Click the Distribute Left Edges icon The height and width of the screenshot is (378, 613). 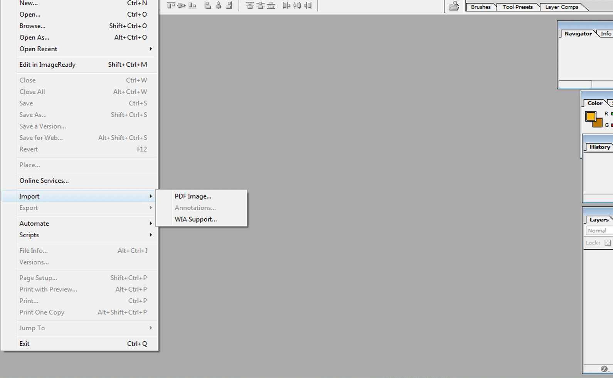[286, 5]
